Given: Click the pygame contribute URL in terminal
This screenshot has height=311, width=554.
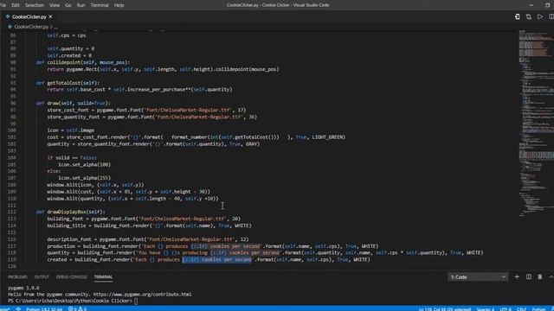Looking at the screenshot, I should (x=142, y=294).
